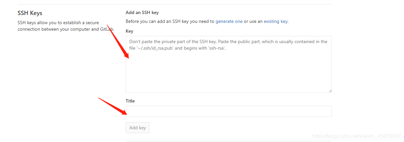Click the Key field label

point(129,31)
